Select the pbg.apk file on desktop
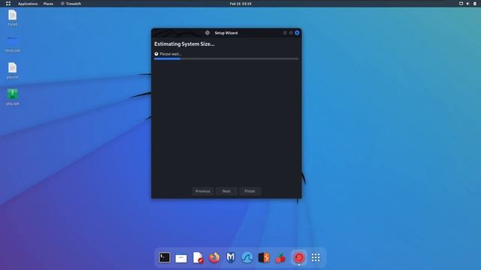Image resolution: width=481 pixels, height=270 pixels. point(12,97)
